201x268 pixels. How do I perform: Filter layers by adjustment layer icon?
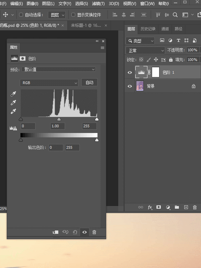coord(170,40)
